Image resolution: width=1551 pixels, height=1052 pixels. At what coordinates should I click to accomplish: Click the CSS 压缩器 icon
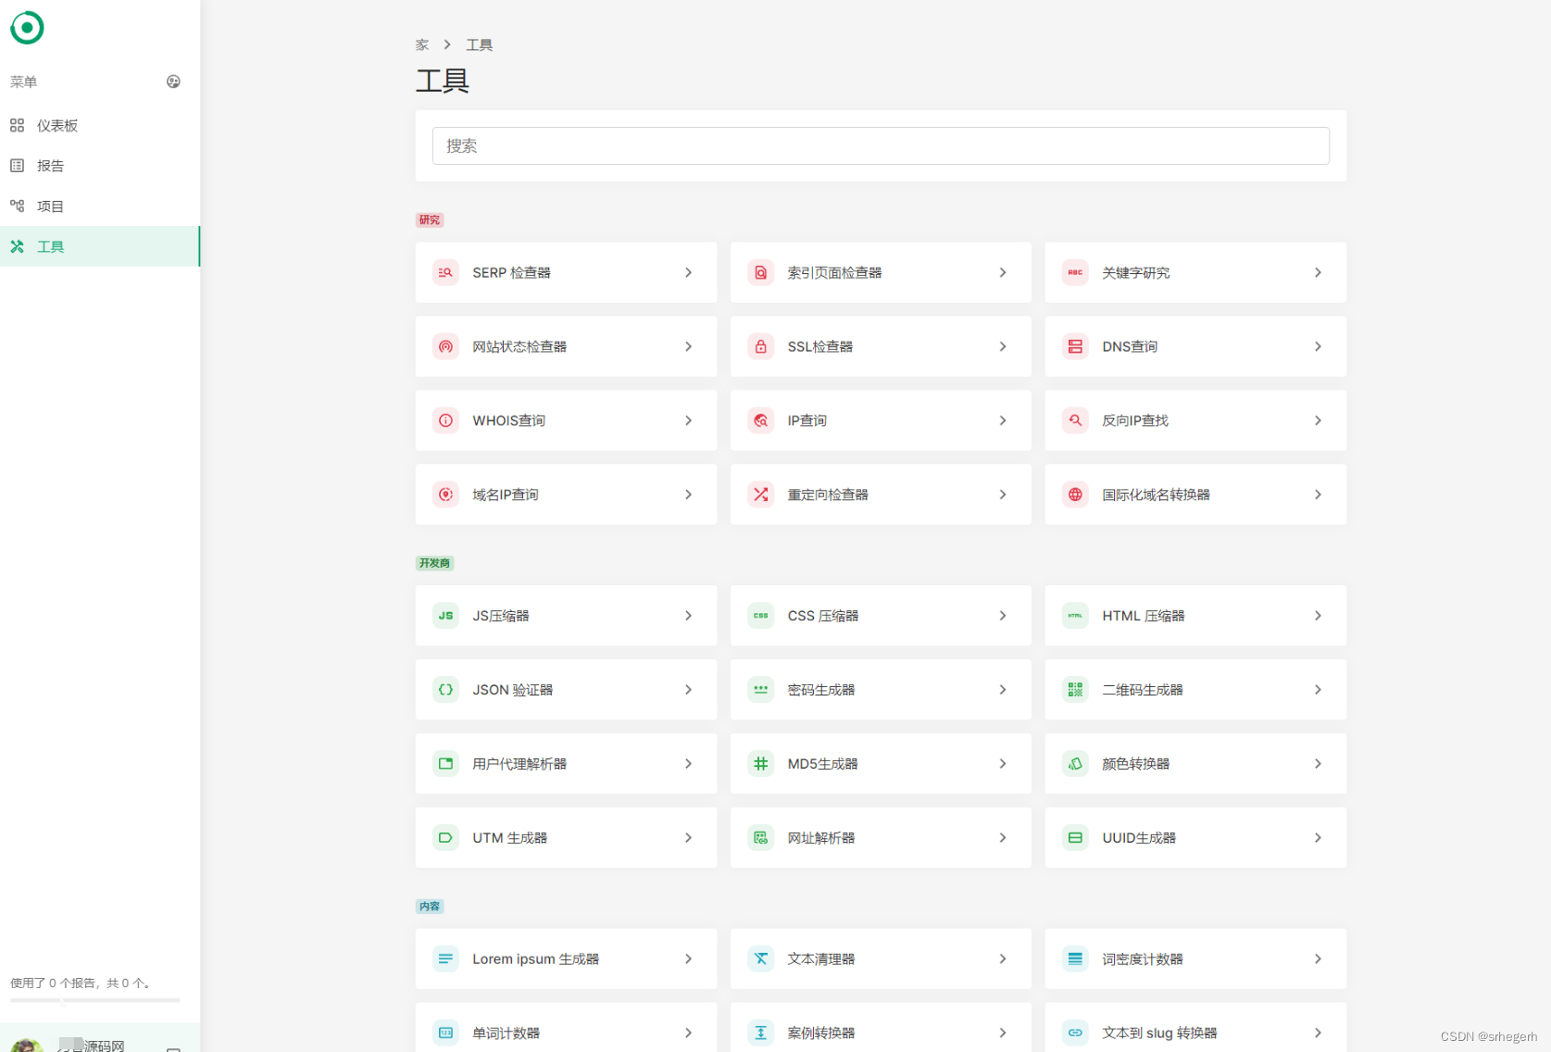pos(760,616)
